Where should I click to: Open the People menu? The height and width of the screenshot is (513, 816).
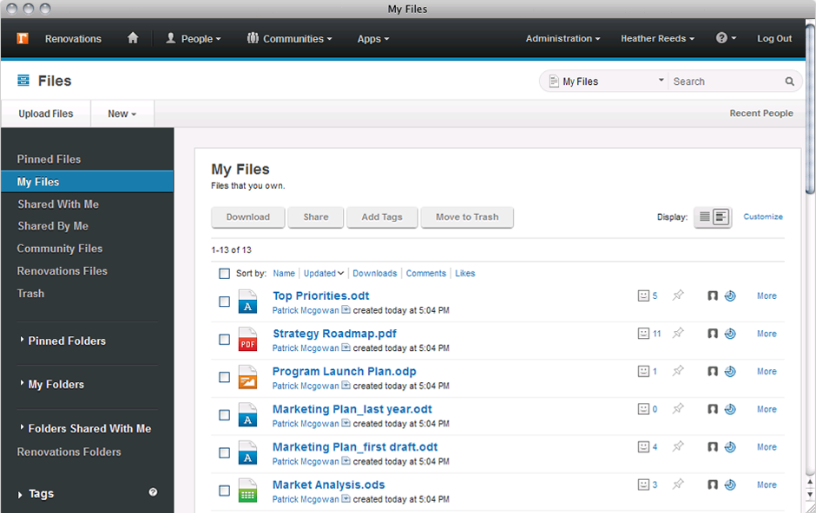[x=194, y=38]
